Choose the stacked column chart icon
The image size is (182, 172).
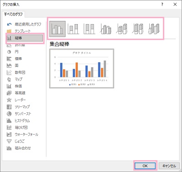coord(73,29)
